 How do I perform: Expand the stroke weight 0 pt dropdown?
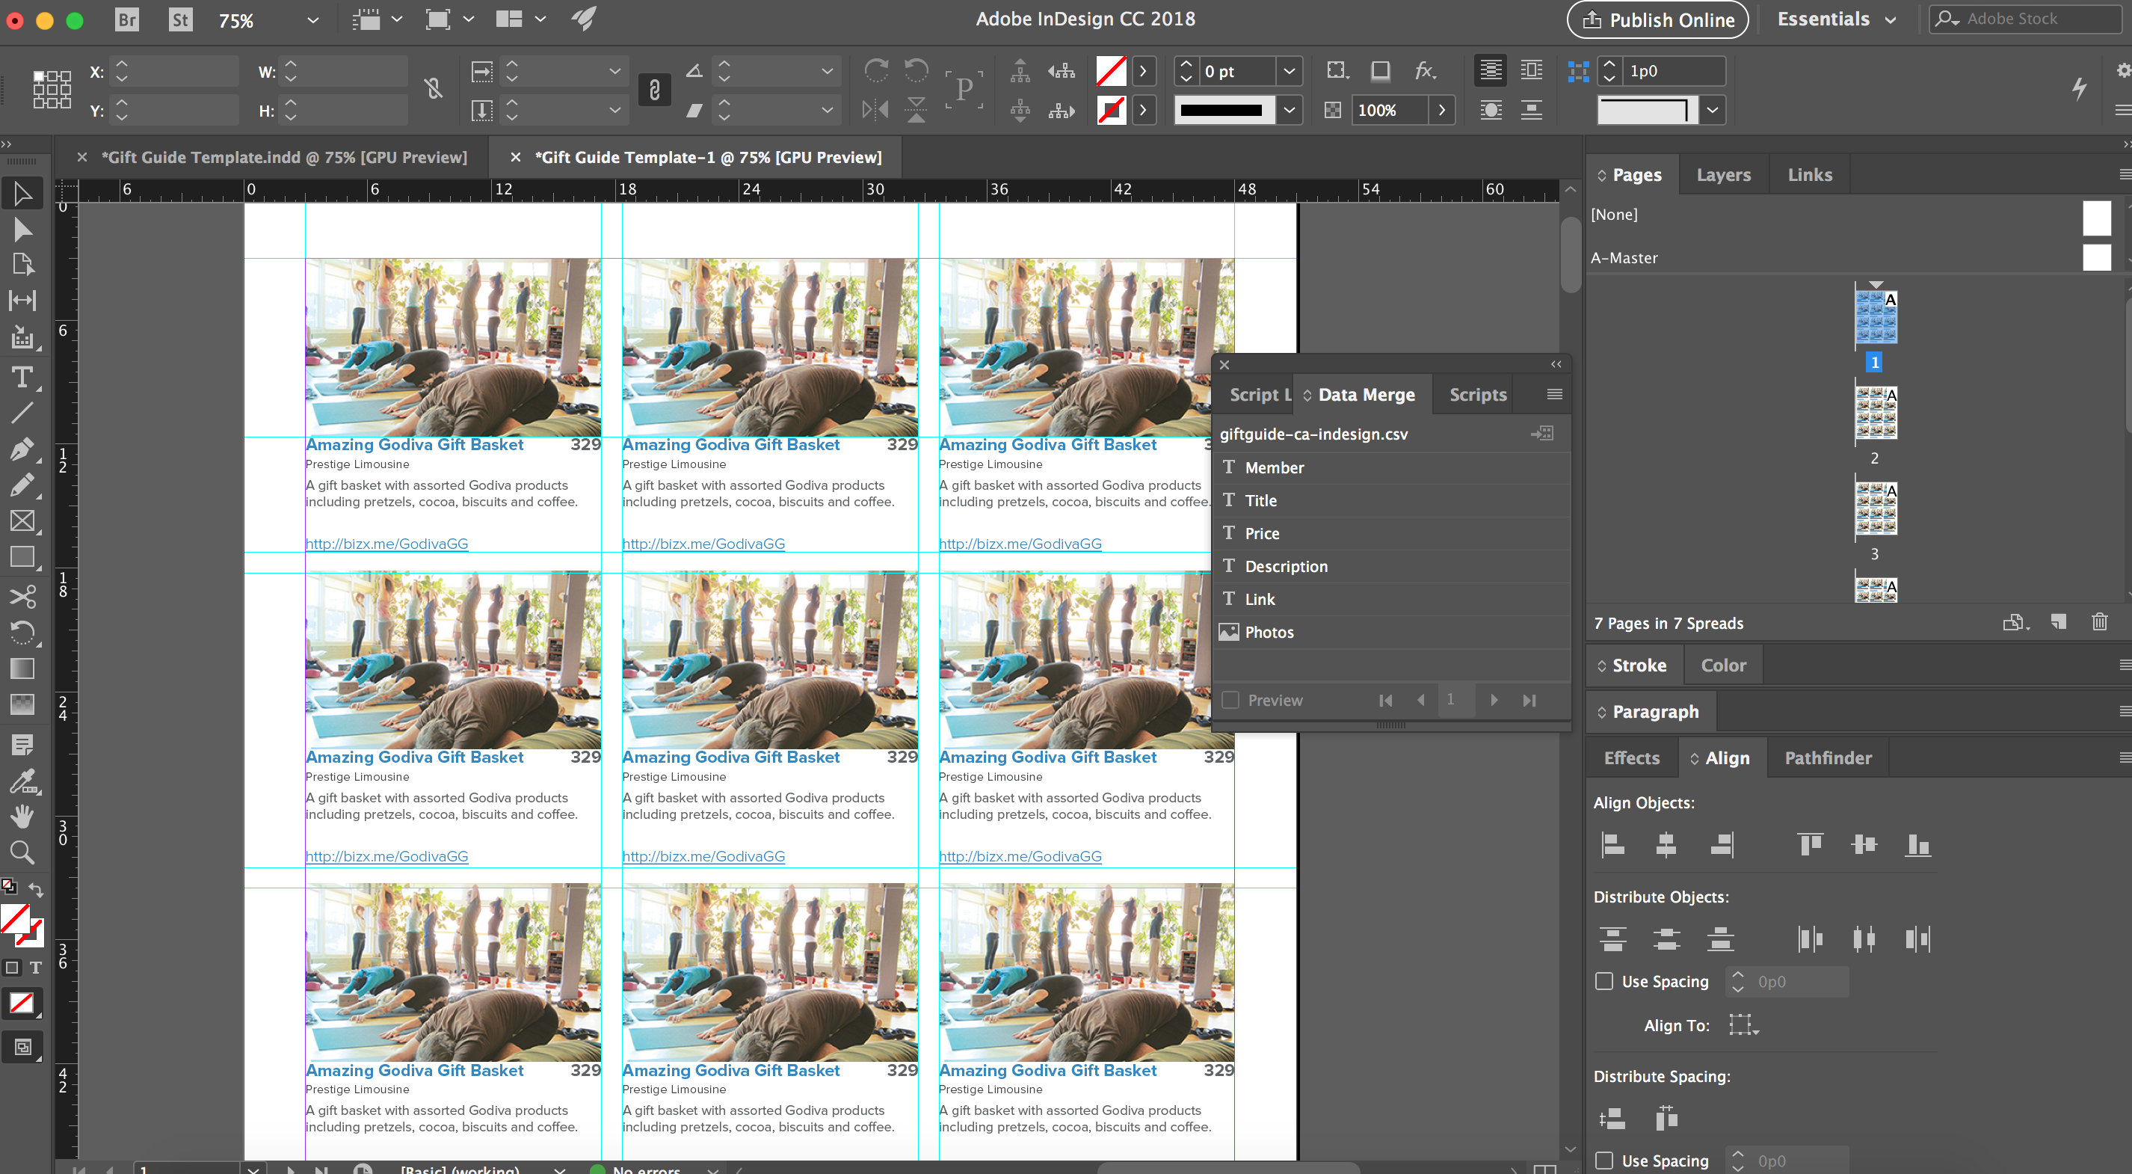click(x=1289, y=71)
